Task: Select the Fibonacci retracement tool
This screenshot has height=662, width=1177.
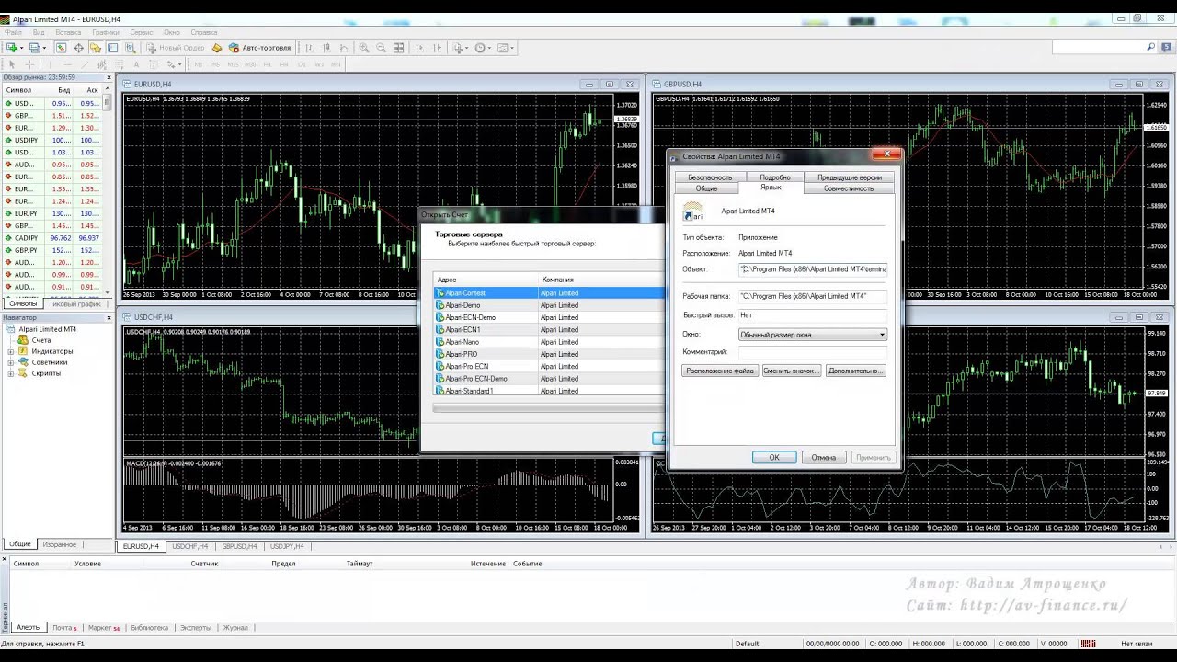Action: point(120,64)
